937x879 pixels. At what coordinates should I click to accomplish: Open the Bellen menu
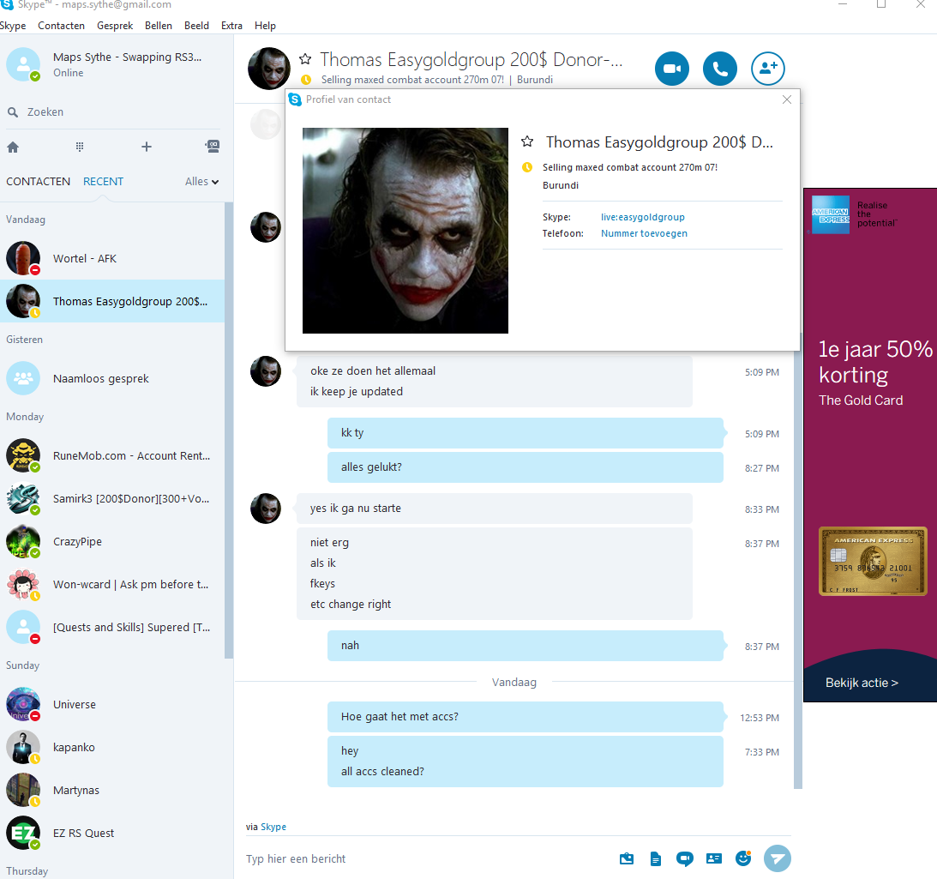tap(159, 26)
